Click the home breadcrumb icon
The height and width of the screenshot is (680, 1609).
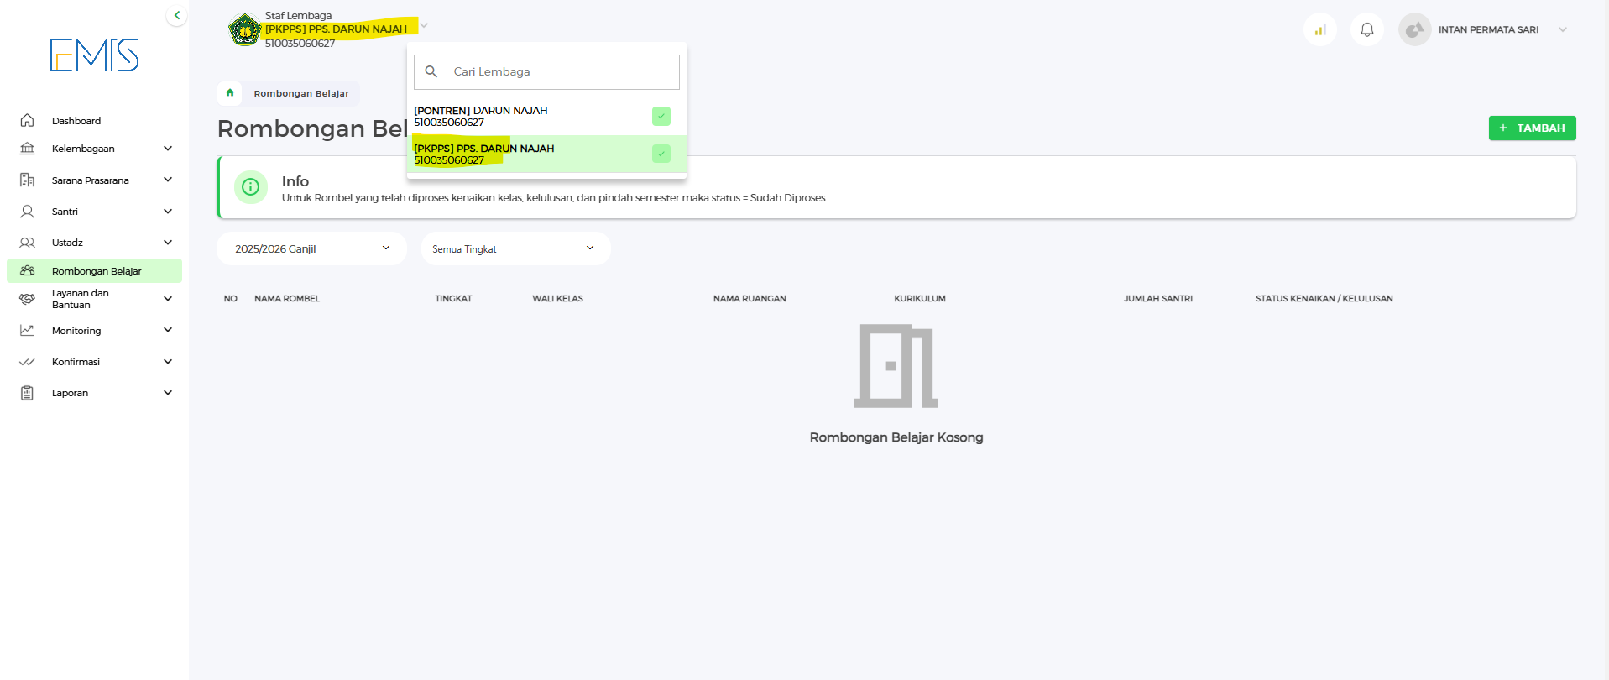tap(230, 93)
